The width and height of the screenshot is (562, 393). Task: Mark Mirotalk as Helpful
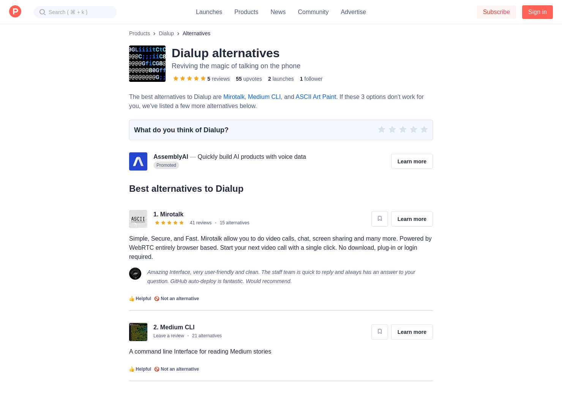(140, 299)
